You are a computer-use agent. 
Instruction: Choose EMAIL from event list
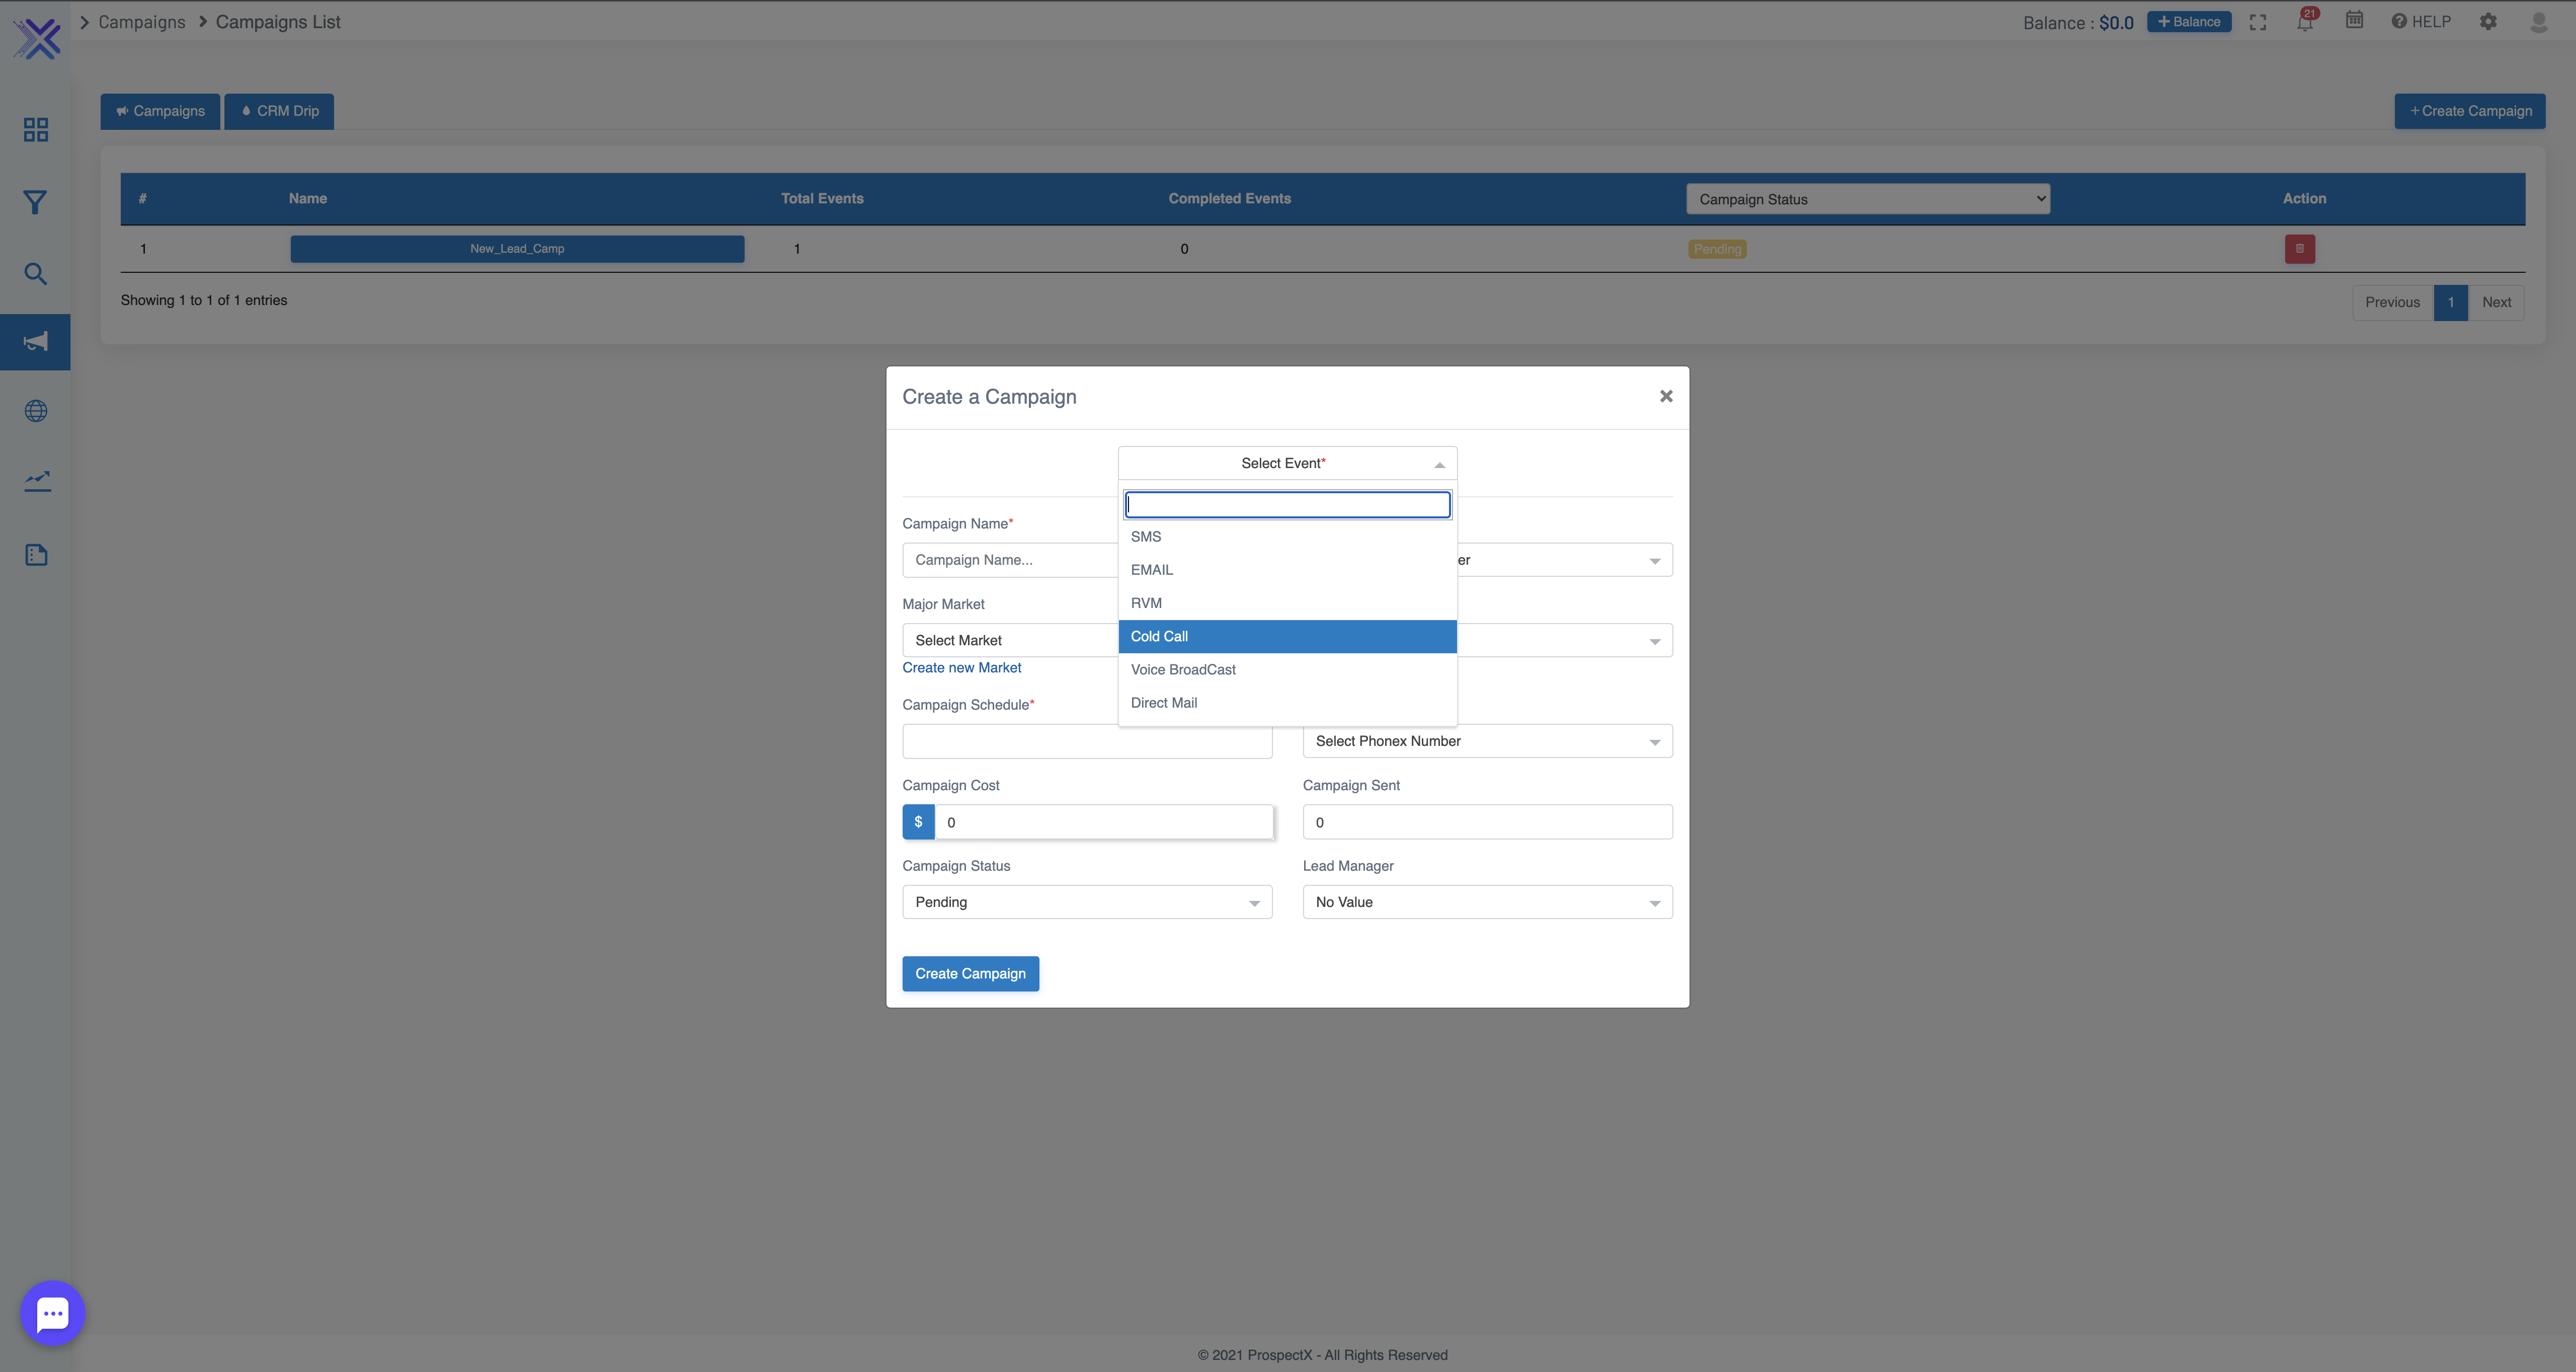[1287, 570]
